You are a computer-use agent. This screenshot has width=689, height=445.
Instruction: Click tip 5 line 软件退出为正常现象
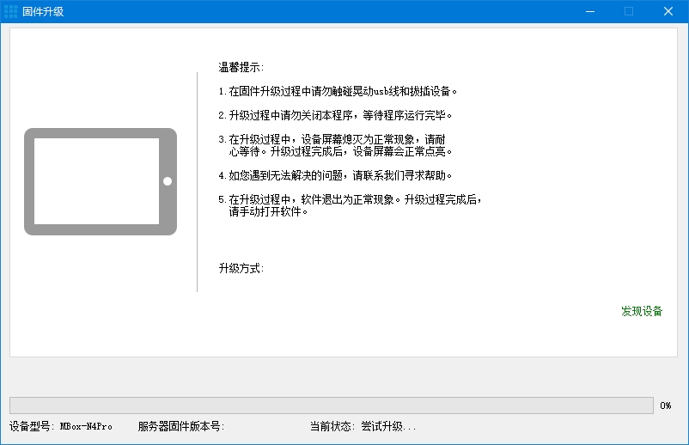pyautogui.click(x=351, y=199)
